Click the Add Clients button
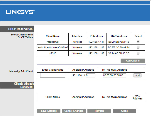The image size is (151, 116). tap(133, 61)
